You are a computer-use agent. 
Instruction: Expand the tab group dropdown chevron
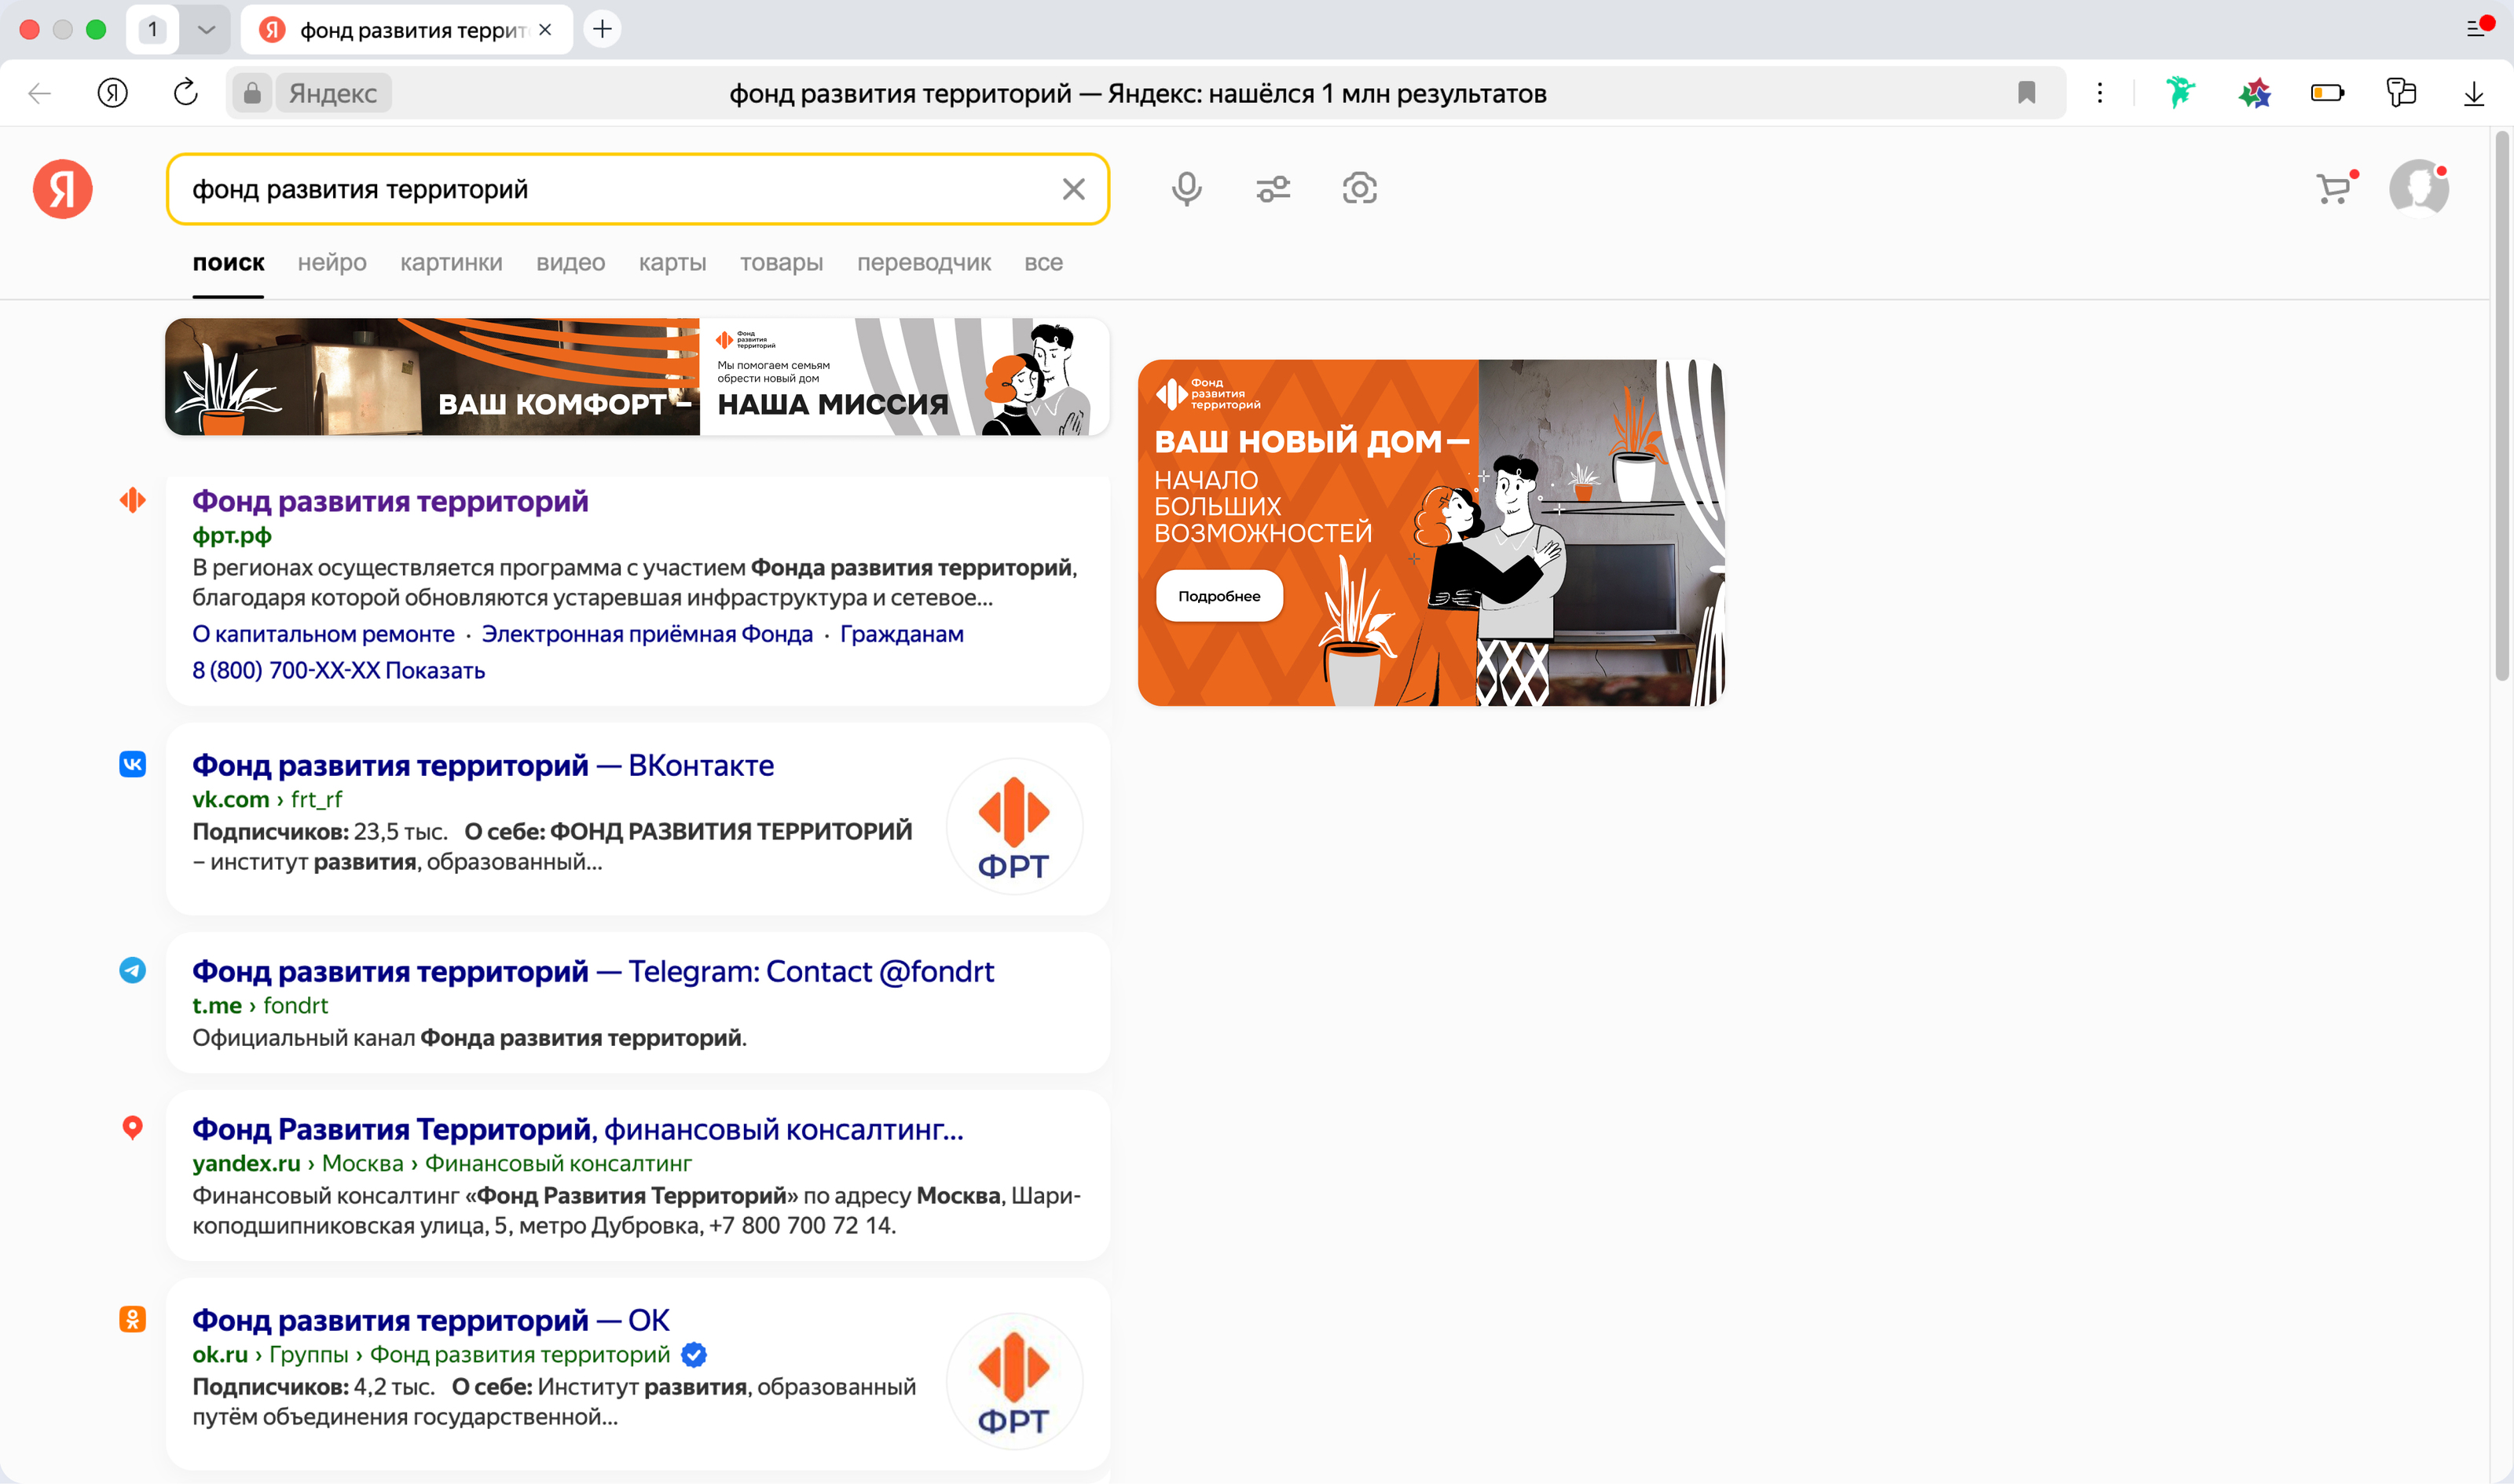(x=206, y=29)
